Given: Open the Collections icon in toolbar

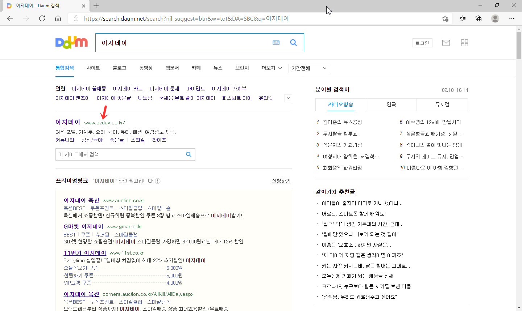Looking at the screenshot, I should pyautogui.click(x=478, y=18).
